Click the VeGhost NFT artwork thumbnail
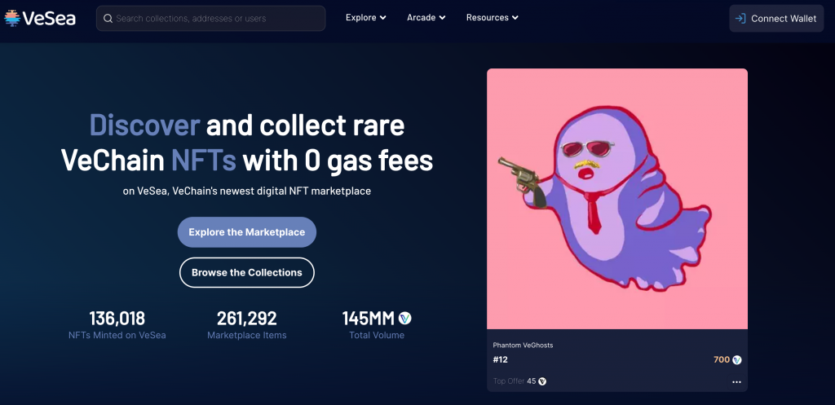This screenshot has width=835, height=405. [x=617, y=199]
